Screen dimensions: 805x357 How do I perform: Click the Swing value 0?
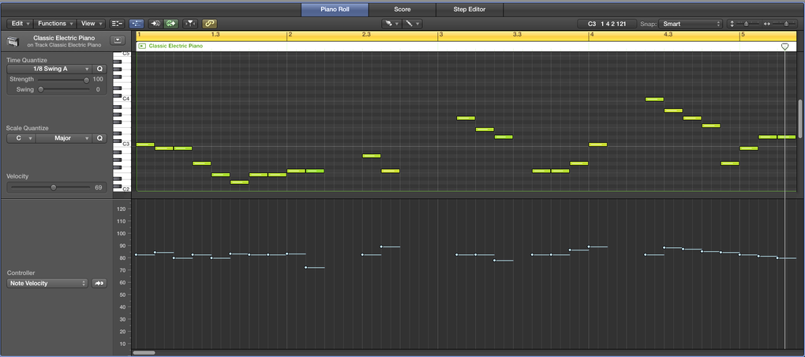[x=98, y=89]
